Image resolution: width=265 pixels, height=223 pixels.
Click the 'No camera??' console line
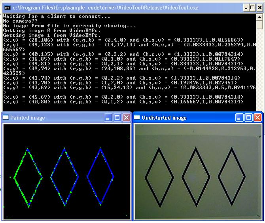(20, 21)
